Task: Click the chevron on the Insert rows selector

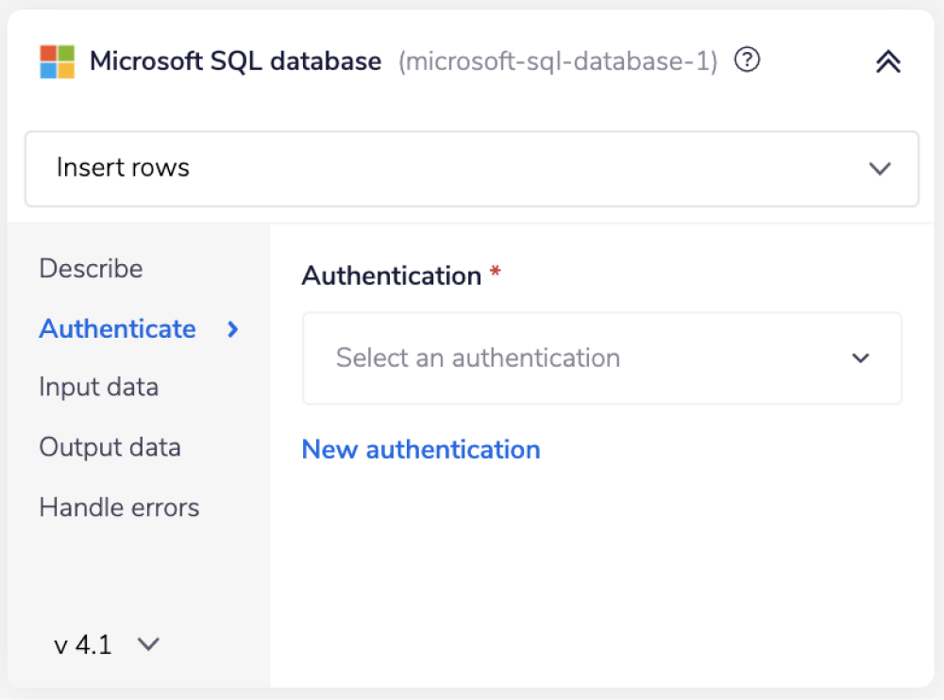Action: tap(880, 169)
